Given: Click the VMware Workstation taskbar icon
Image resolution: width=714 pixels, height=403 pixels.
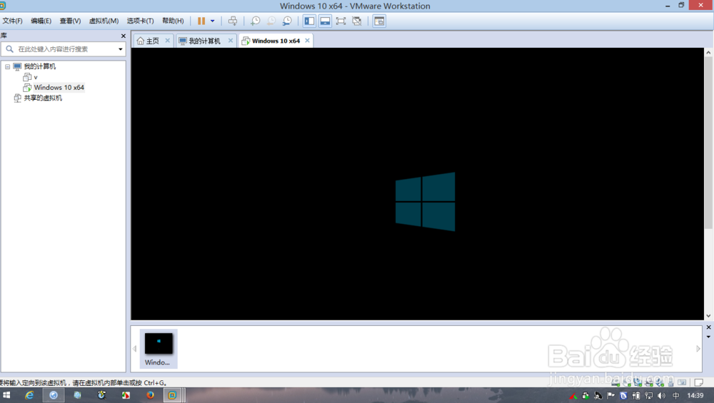Looking at the screenshot, I should coord(172,395).
